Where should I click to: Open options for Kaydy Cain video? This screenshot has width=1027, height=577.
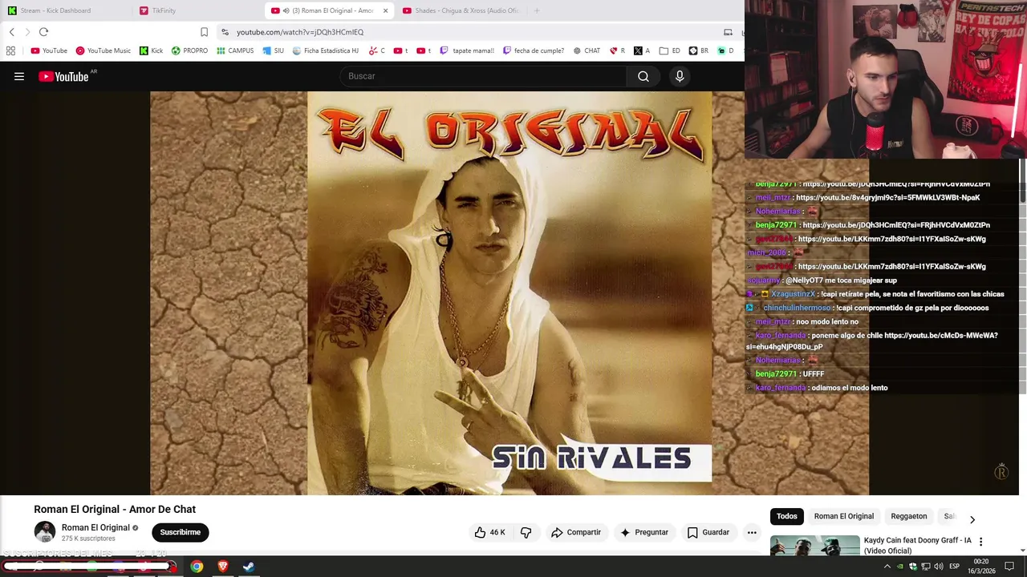(980, 542)
